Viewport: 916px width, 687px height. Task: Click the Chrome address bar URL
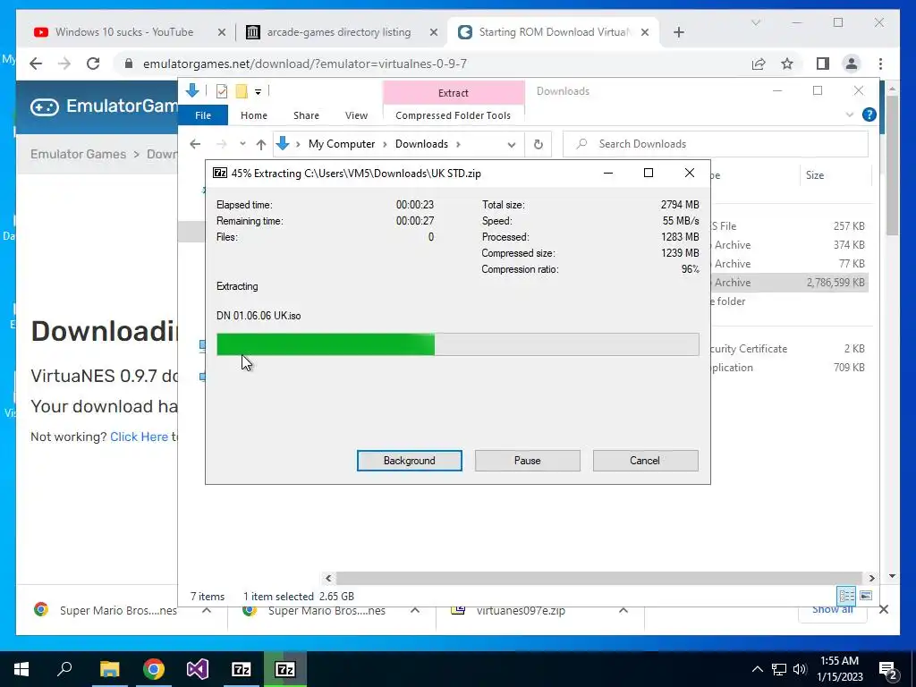(x=305, y=64)
